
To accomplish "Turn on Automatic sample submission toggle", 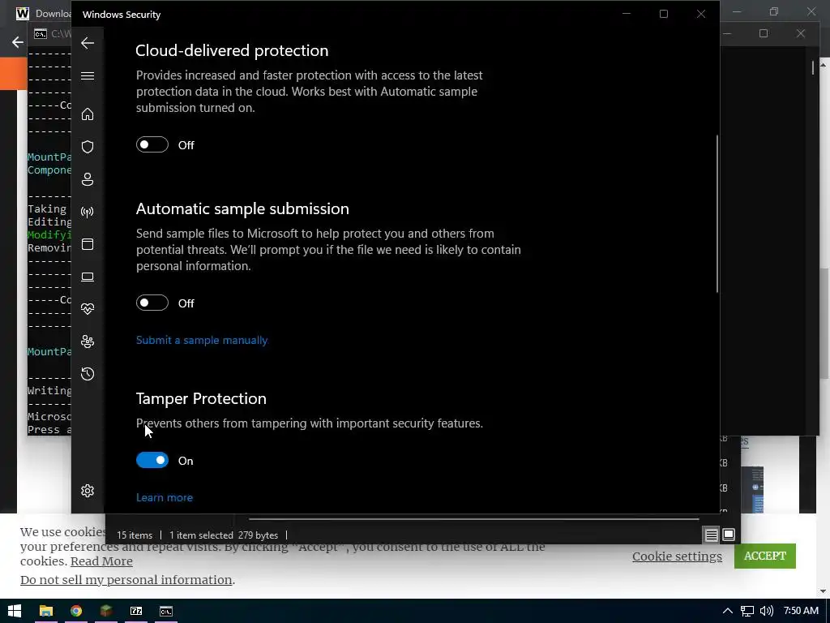I will (x=152, y=303).
